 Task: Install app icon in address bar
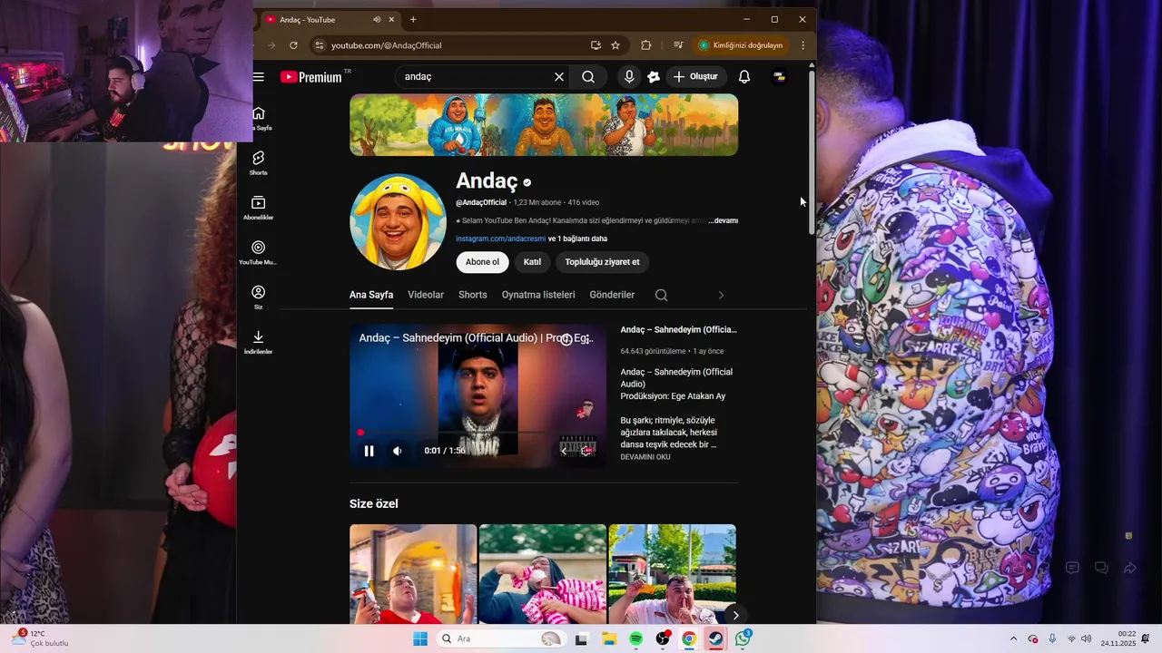pyautogui.click(x=596, y=45)
